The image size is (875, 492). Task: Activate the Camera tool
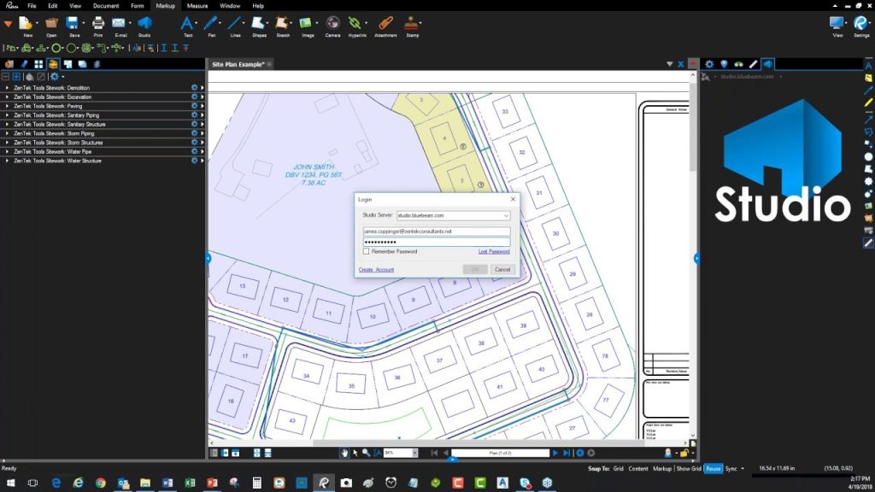coord(332,26)
